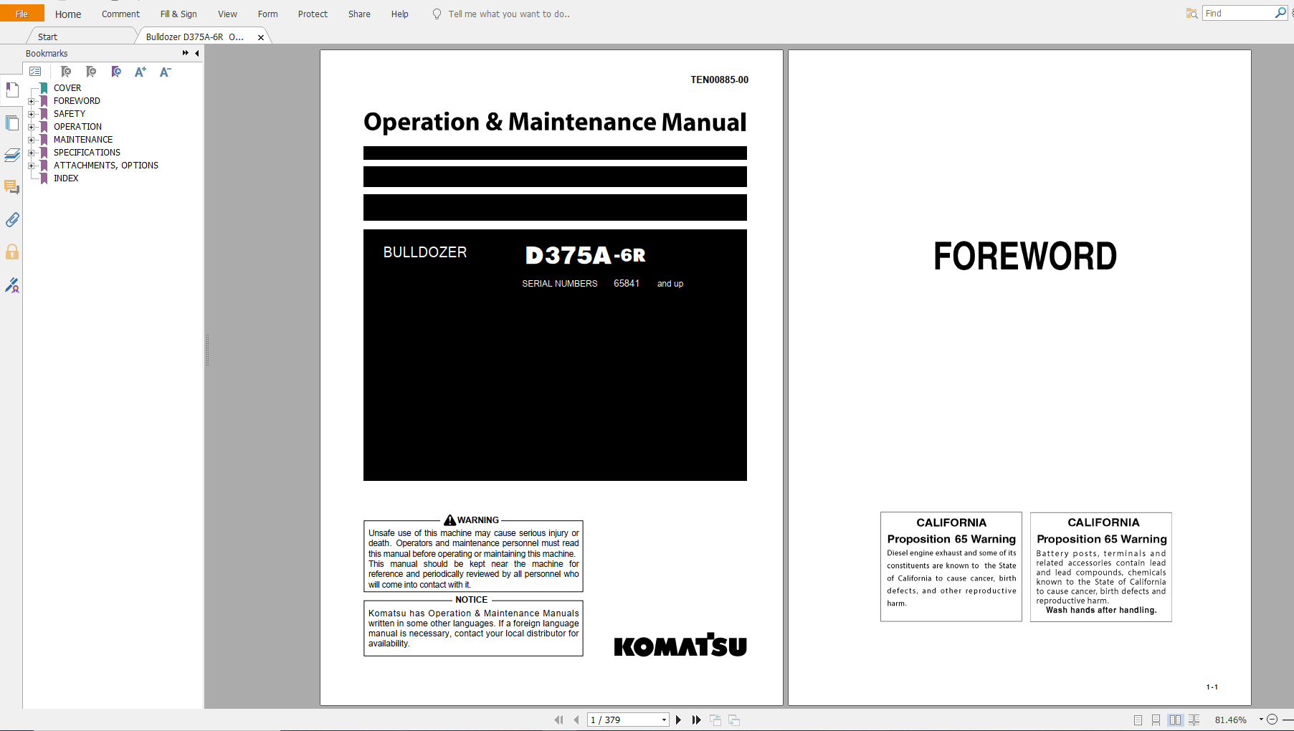Open the View ribbon tab
Viewport: 1294px width, 731px height.
tap(227, 14)
